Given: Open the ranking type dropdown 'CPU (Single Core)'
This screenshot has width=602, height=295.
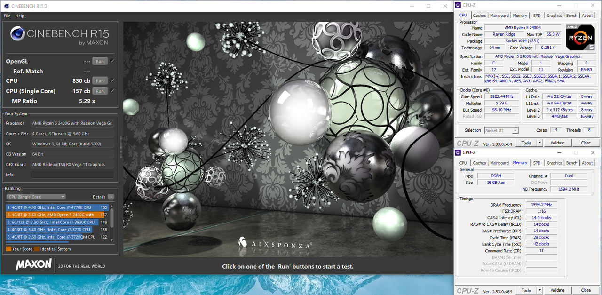Looking at the screenshot, I should [x=36, y=197].
